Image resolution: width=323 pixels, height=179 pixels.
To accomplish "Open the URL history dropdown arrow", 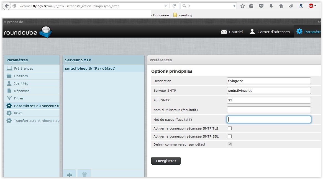I will (x=166, y=6).
